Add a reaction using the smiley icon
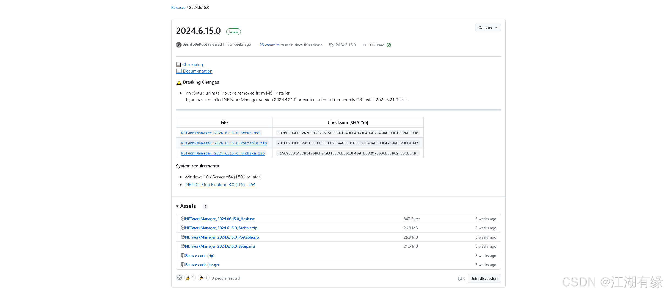The image size is (664, 293). click(179, 278)
